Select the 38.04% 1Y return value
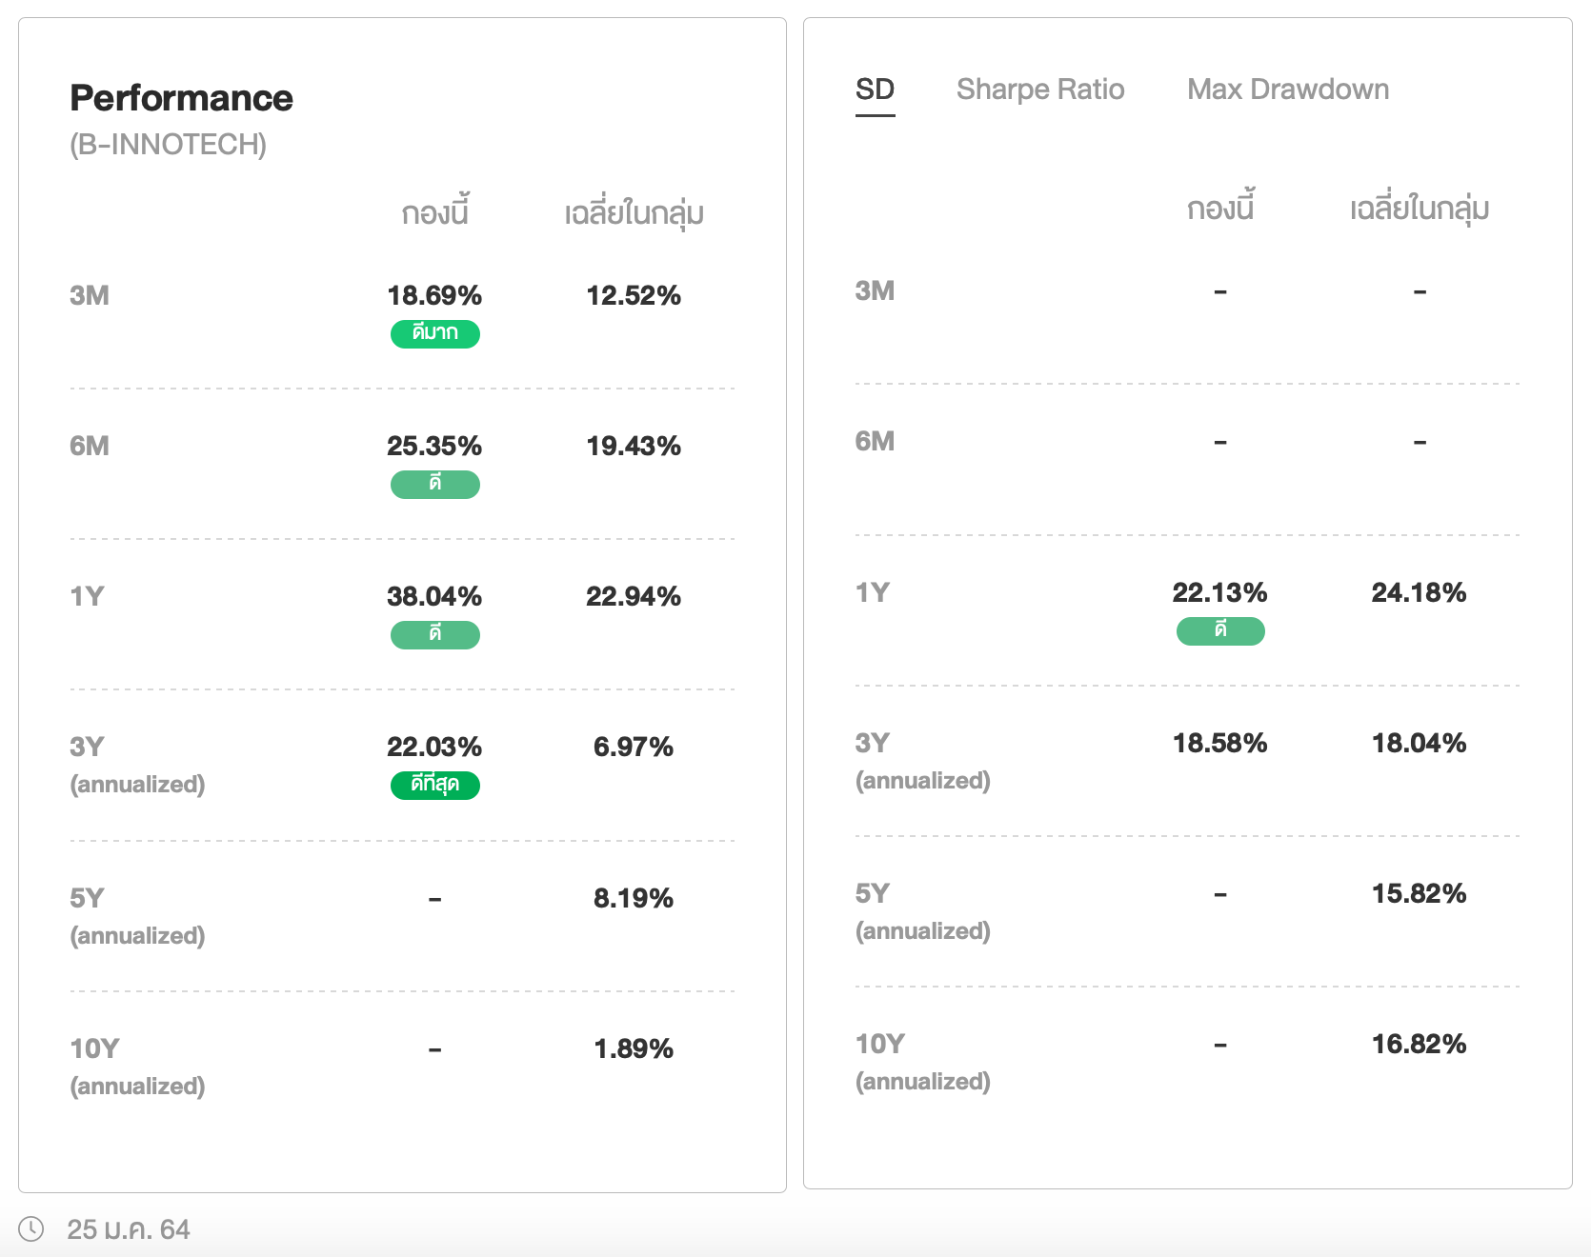This screenshot has width=1591, height=1257. pyautogui.click(x=434, y=596)
